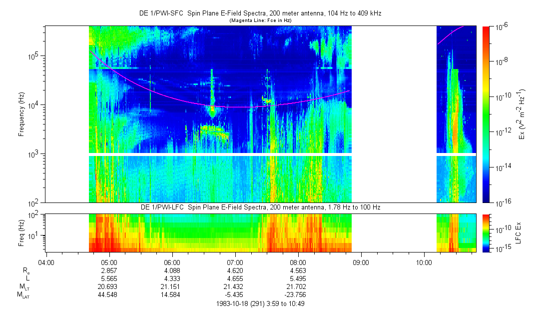Click the SFC spectrogram Ex color bar
The width and height of the screenshot is (541, 310).
pos(486,114)
